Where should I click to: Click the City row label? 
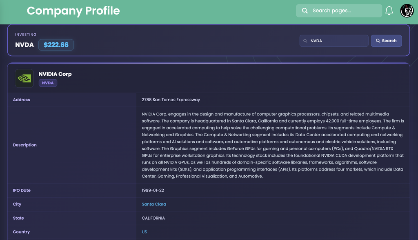pyautogui.click(x=17, y=204)
